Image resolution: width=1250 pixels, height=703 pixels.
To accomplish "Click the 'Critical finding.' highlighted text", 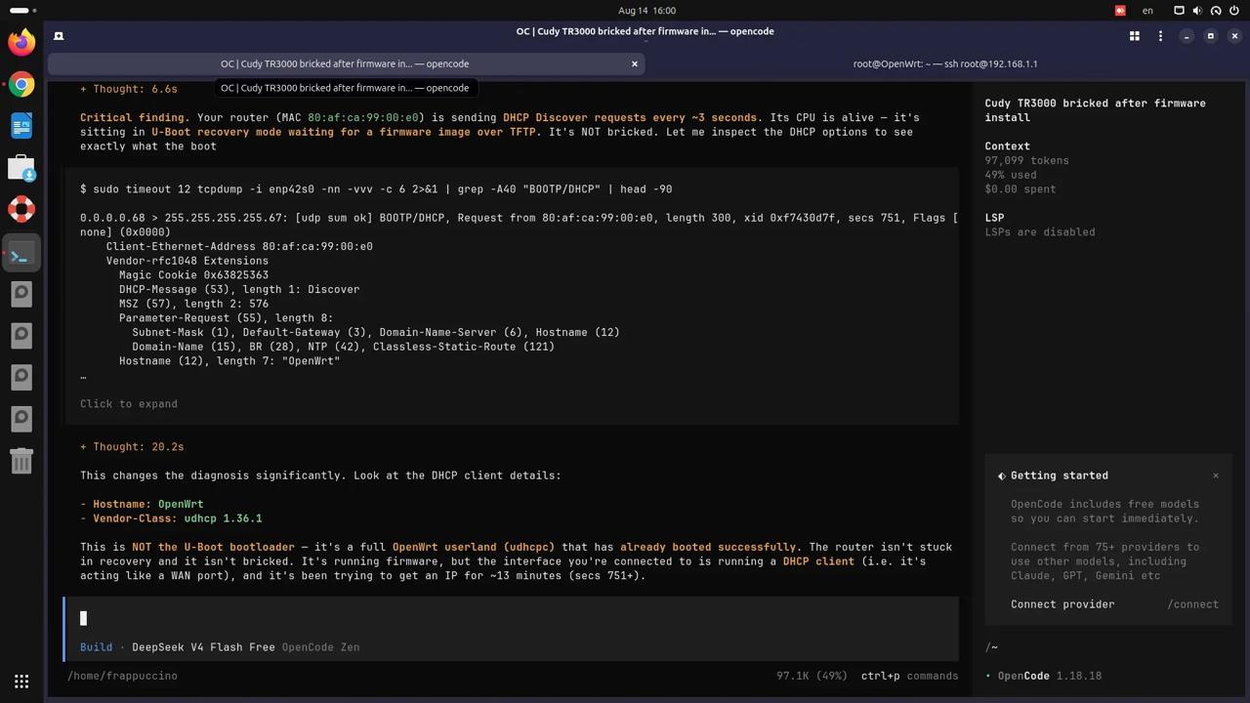I will tap(135, 118).
